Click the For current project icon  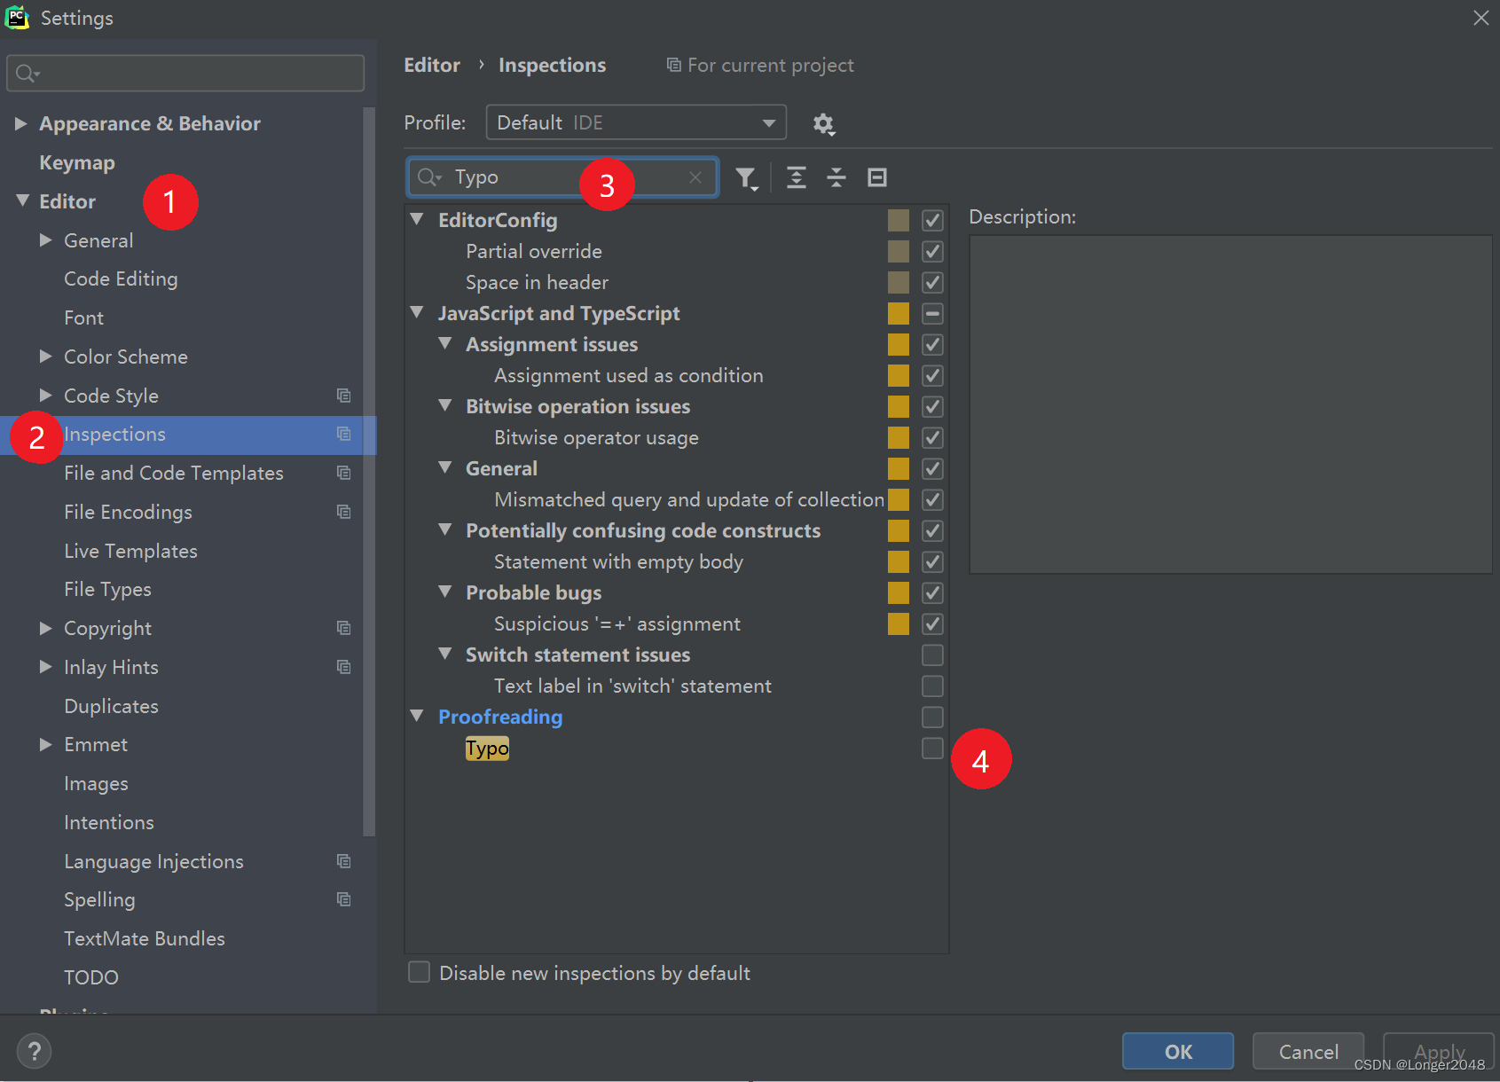674,65
